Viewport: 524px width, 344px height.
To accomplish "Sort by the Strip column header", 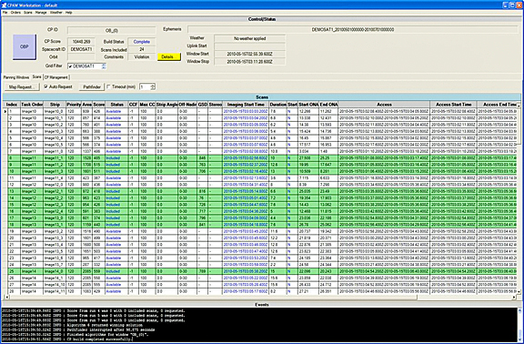I will (55, 105).
